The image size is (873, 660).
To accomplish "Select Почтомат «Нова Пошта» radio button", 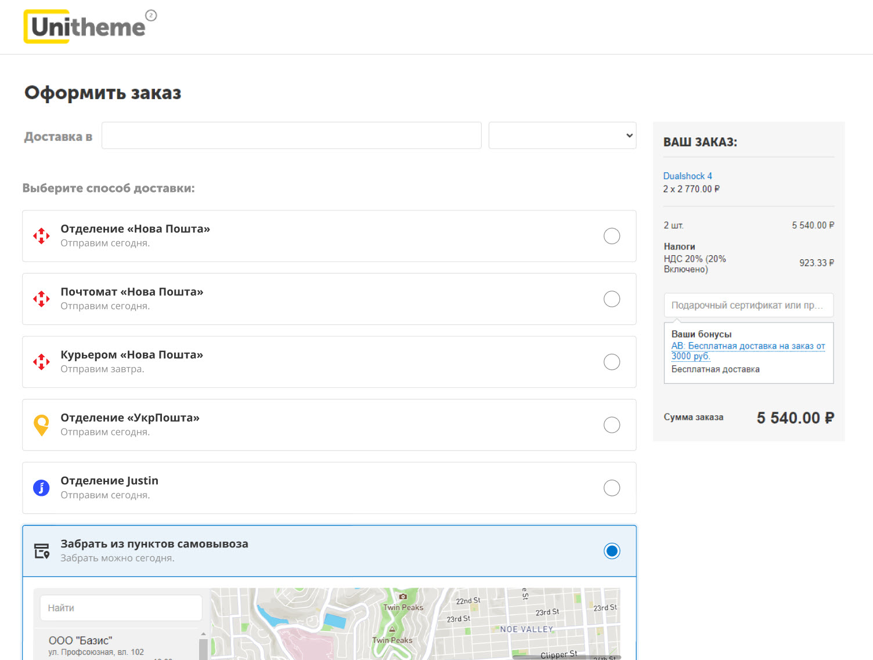I will pyautogui.click(x=612, y=299).
